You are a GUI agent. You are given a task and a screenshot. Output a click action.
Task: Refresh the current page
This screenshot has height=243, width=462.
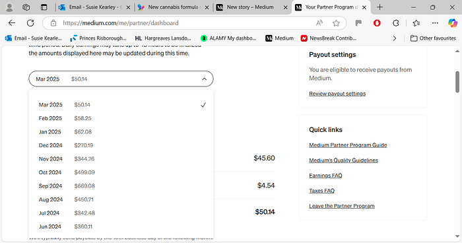30,23
